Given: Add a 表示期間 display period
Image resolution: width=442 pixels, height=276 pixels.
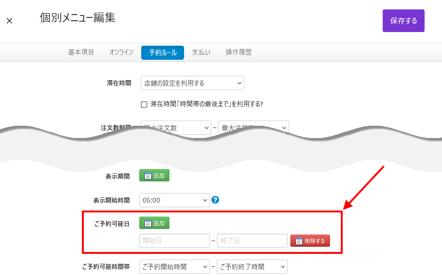Looking at the screenshot, I should click(154, 176).
